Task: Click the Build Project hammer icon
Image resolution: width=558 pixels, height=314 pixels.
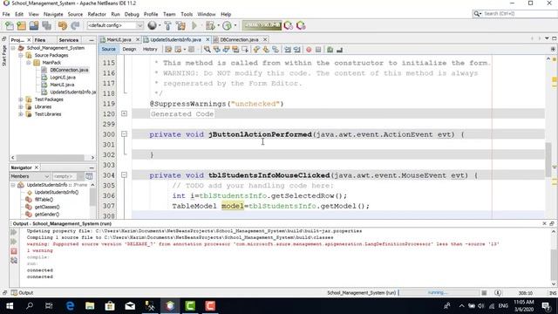Action: pos(167,25)
